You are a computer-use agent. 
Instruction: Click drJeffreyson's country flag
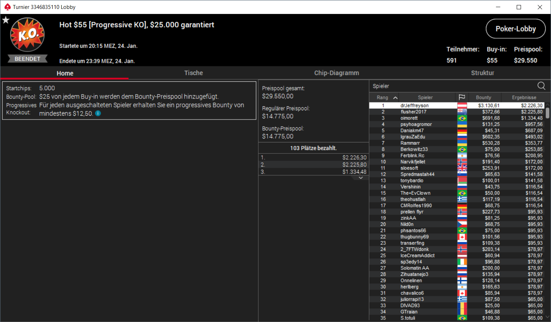[x=462, y=106]
